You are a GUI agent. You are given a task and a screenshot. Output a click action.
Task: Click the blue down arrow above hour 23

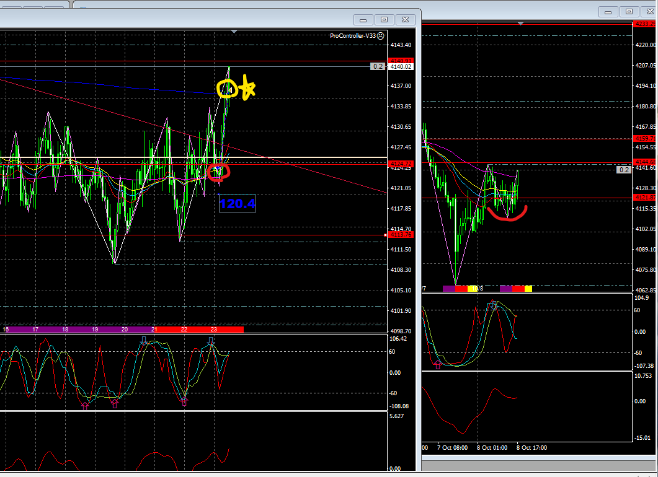(211, 341)
